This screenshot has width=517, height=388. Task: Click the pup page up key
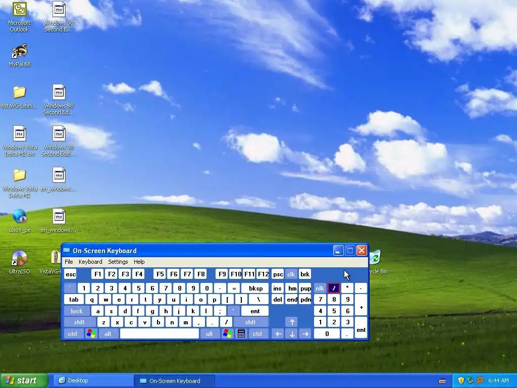305,288
